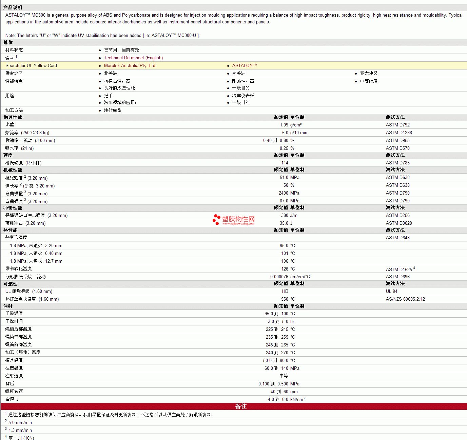Click the 汽车领域的应用 usage entry
Image resolution: width=467 pixels, height=440 pixels.
click(x=120, y=103)
